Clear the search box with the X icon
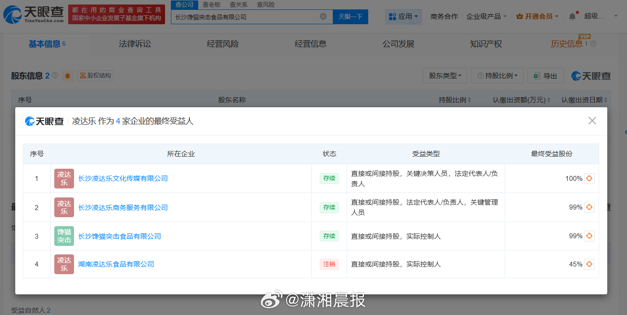627x315 pixels. (323, 17)
